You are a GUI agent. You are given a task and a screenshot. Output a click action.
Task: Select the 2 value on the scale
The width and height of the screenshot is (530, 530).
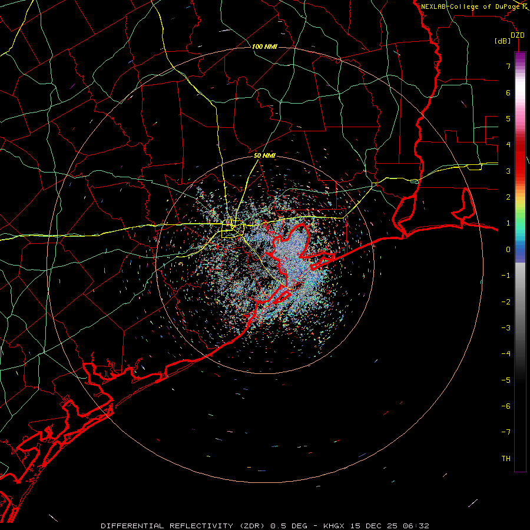pos(508,197)
